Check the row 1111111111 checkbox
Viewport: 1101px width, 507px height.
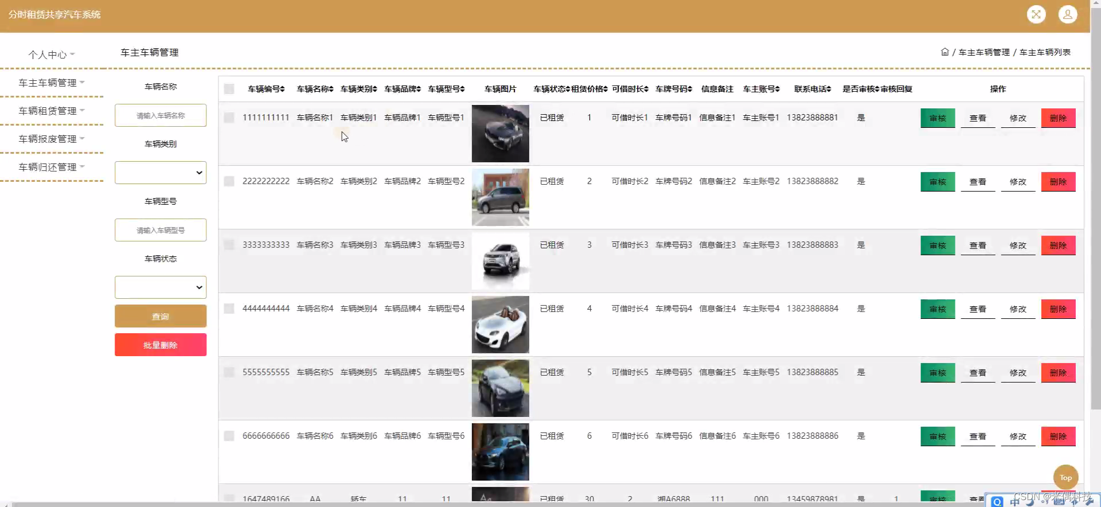229,118
